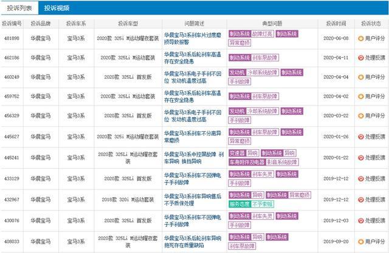Select complaint number 430076

click(12, 221)
